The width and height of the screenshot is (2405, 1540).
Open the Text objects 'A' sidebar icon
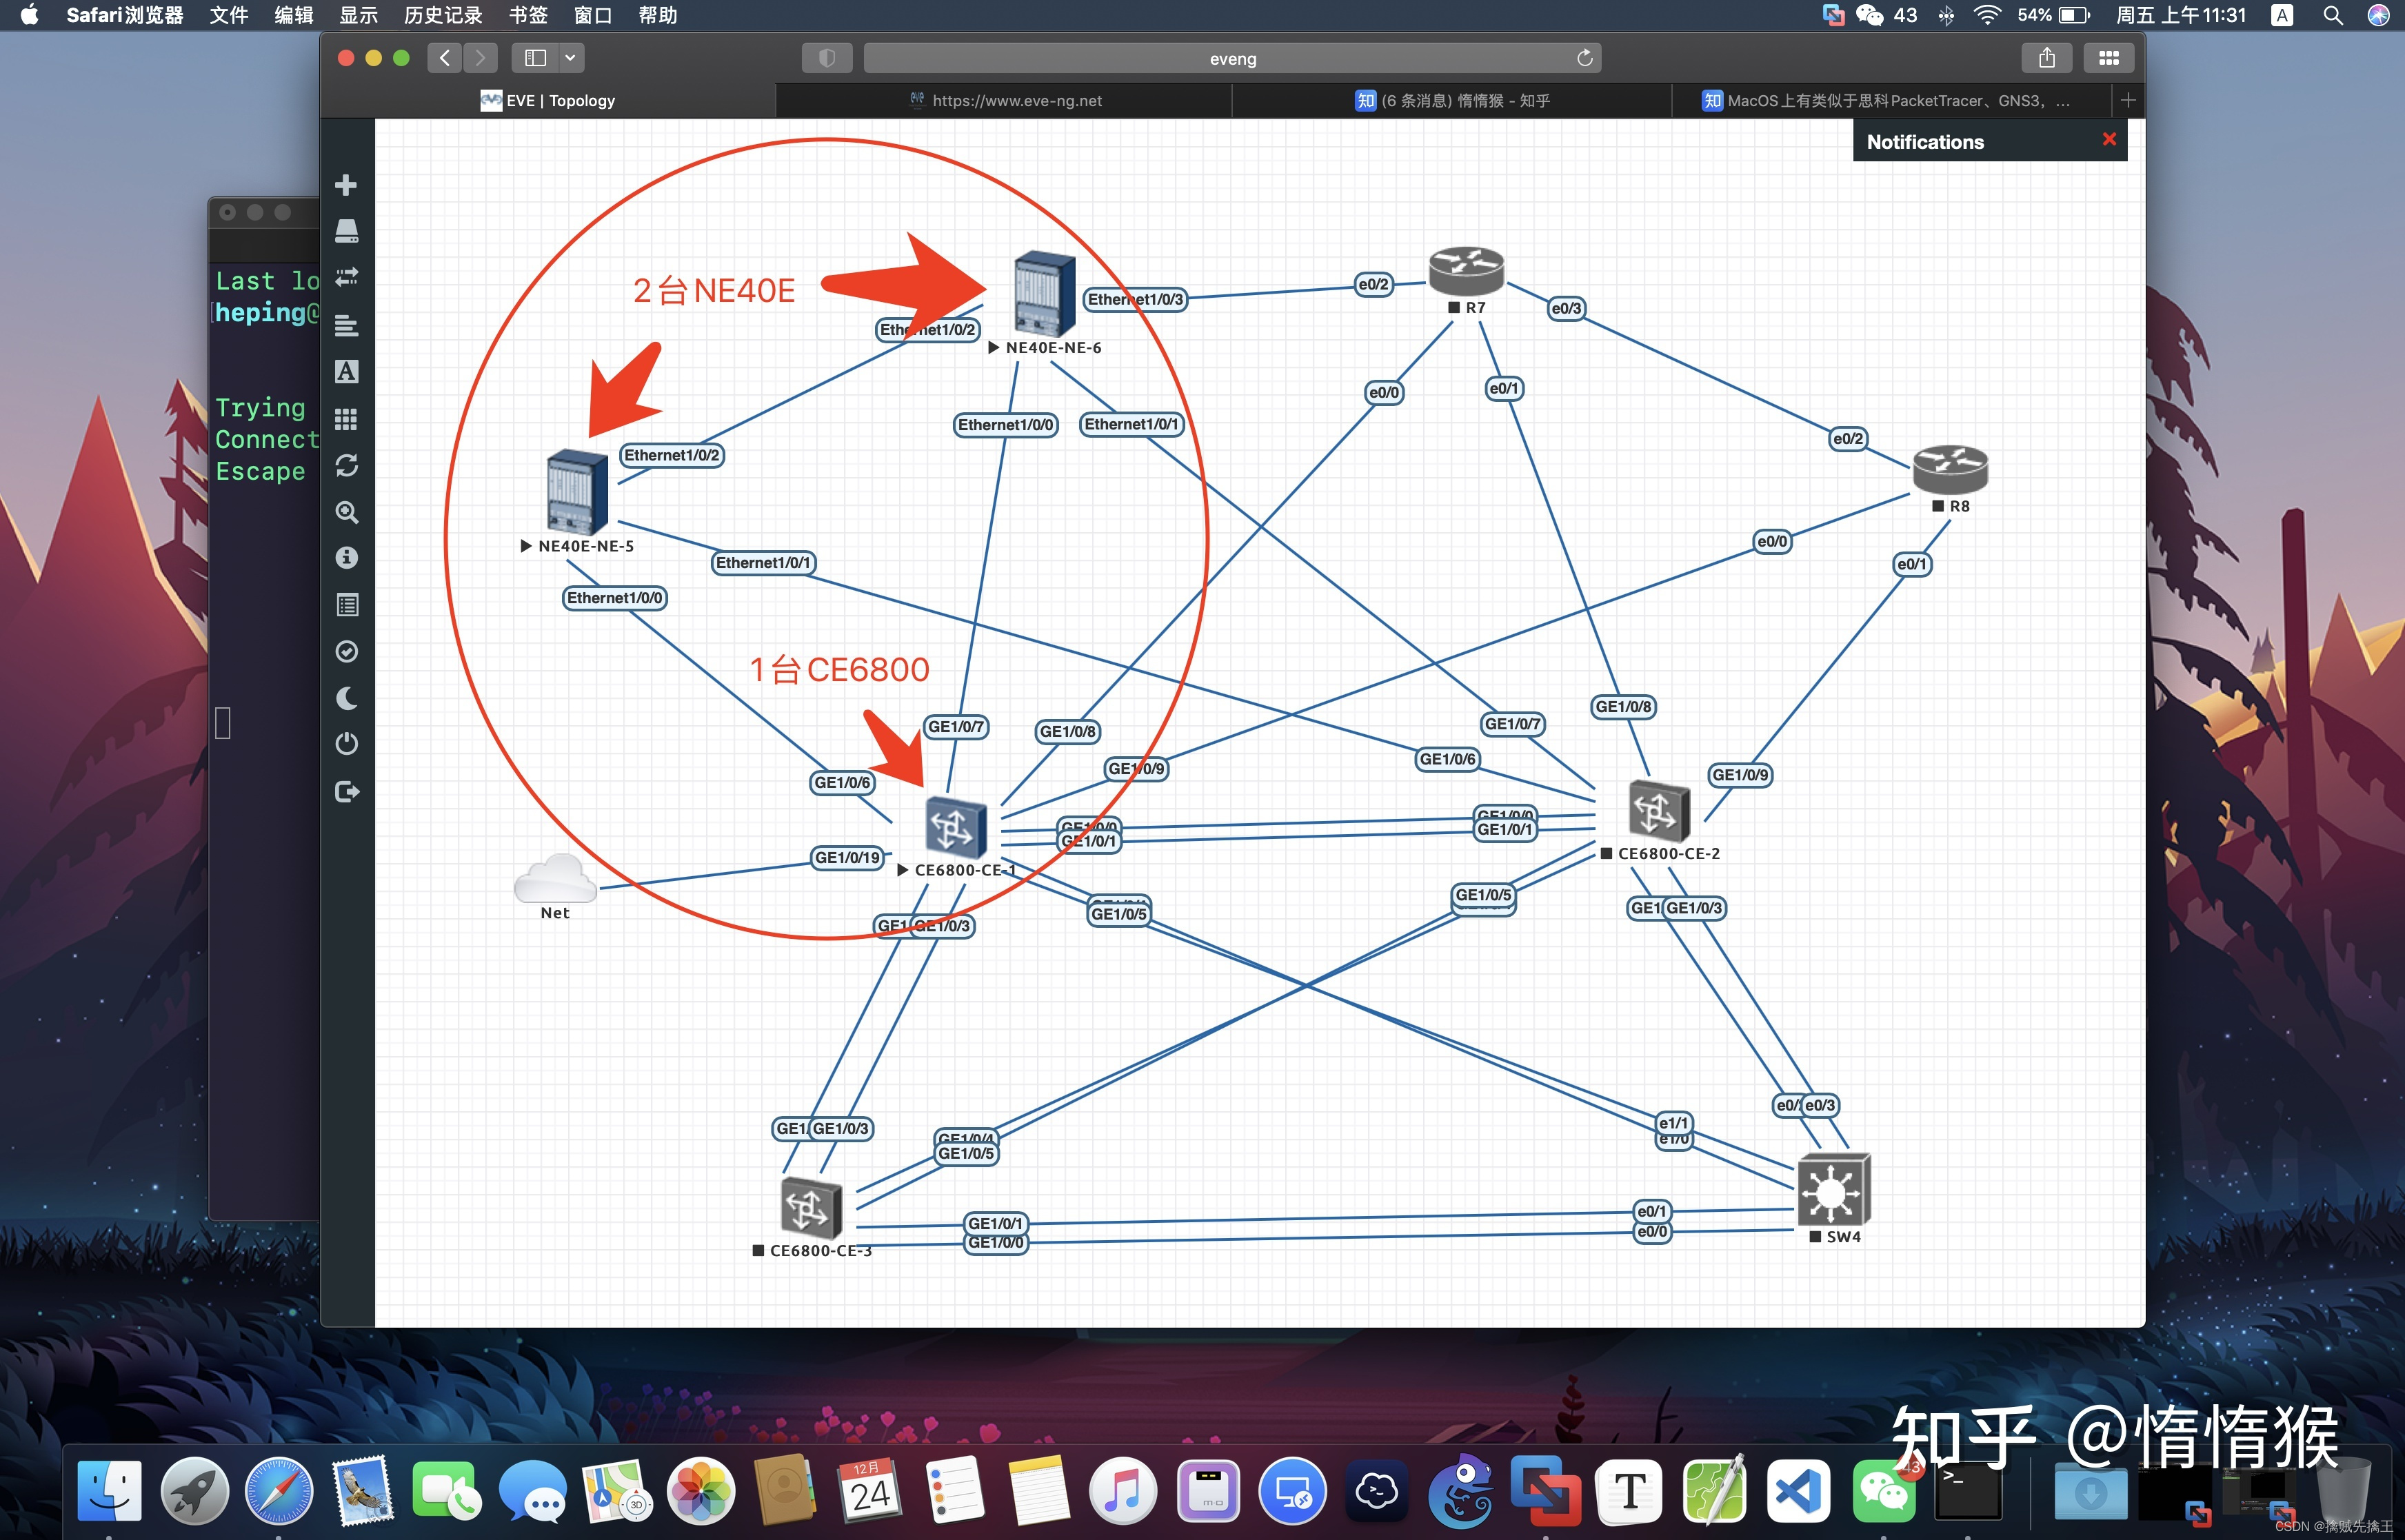coord(346,371)
